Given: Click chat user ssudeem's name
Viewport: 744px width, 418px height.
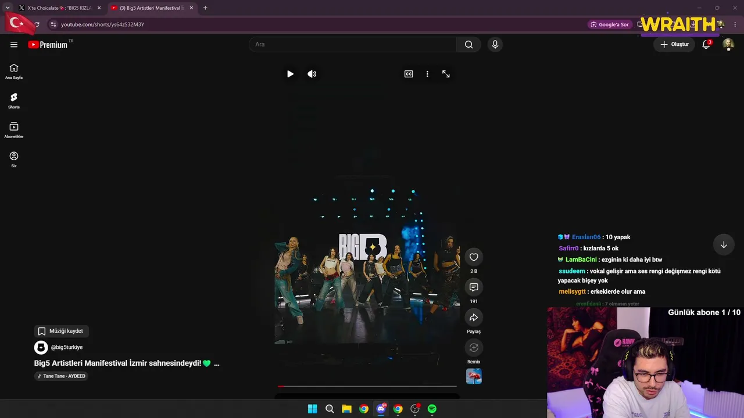Looking at the screenshot, I should tap(572, 271).
